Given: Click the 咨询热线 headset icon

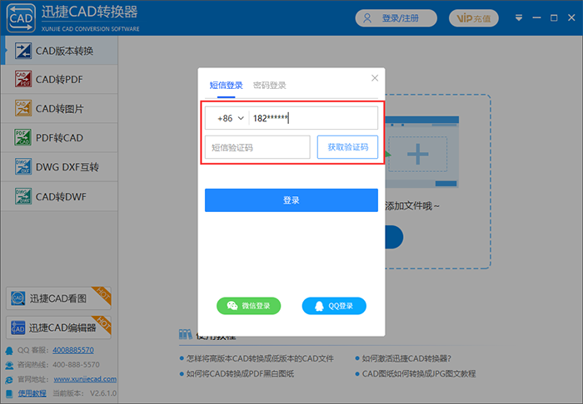Looking at the screenshot, I should click(9, 365).
